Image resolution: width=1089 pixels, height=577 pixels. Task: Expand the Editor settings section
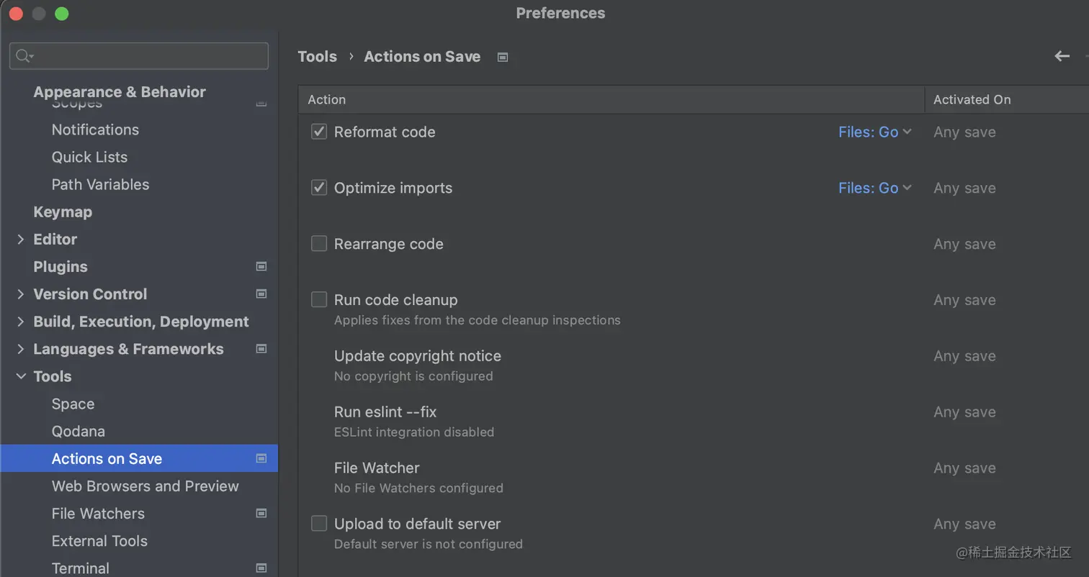click(x=21, y=239)
